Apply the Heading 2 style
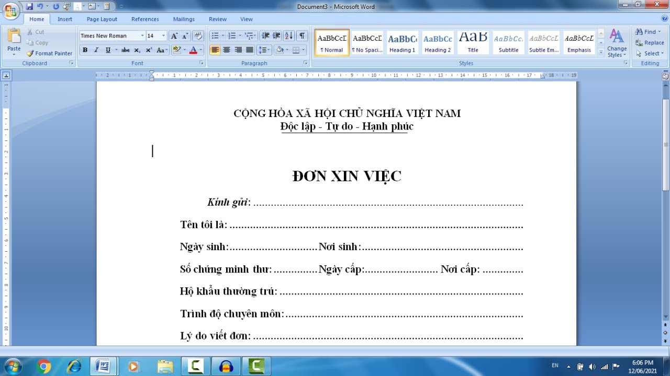This screenshot has height=376, width=670. (x=438, y=42)
